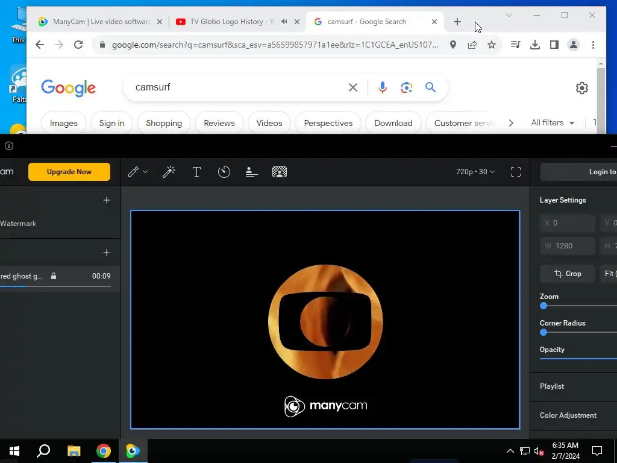Select the Download filter chip
Viewport: 617px width, 463px height.
click(393, 123)
